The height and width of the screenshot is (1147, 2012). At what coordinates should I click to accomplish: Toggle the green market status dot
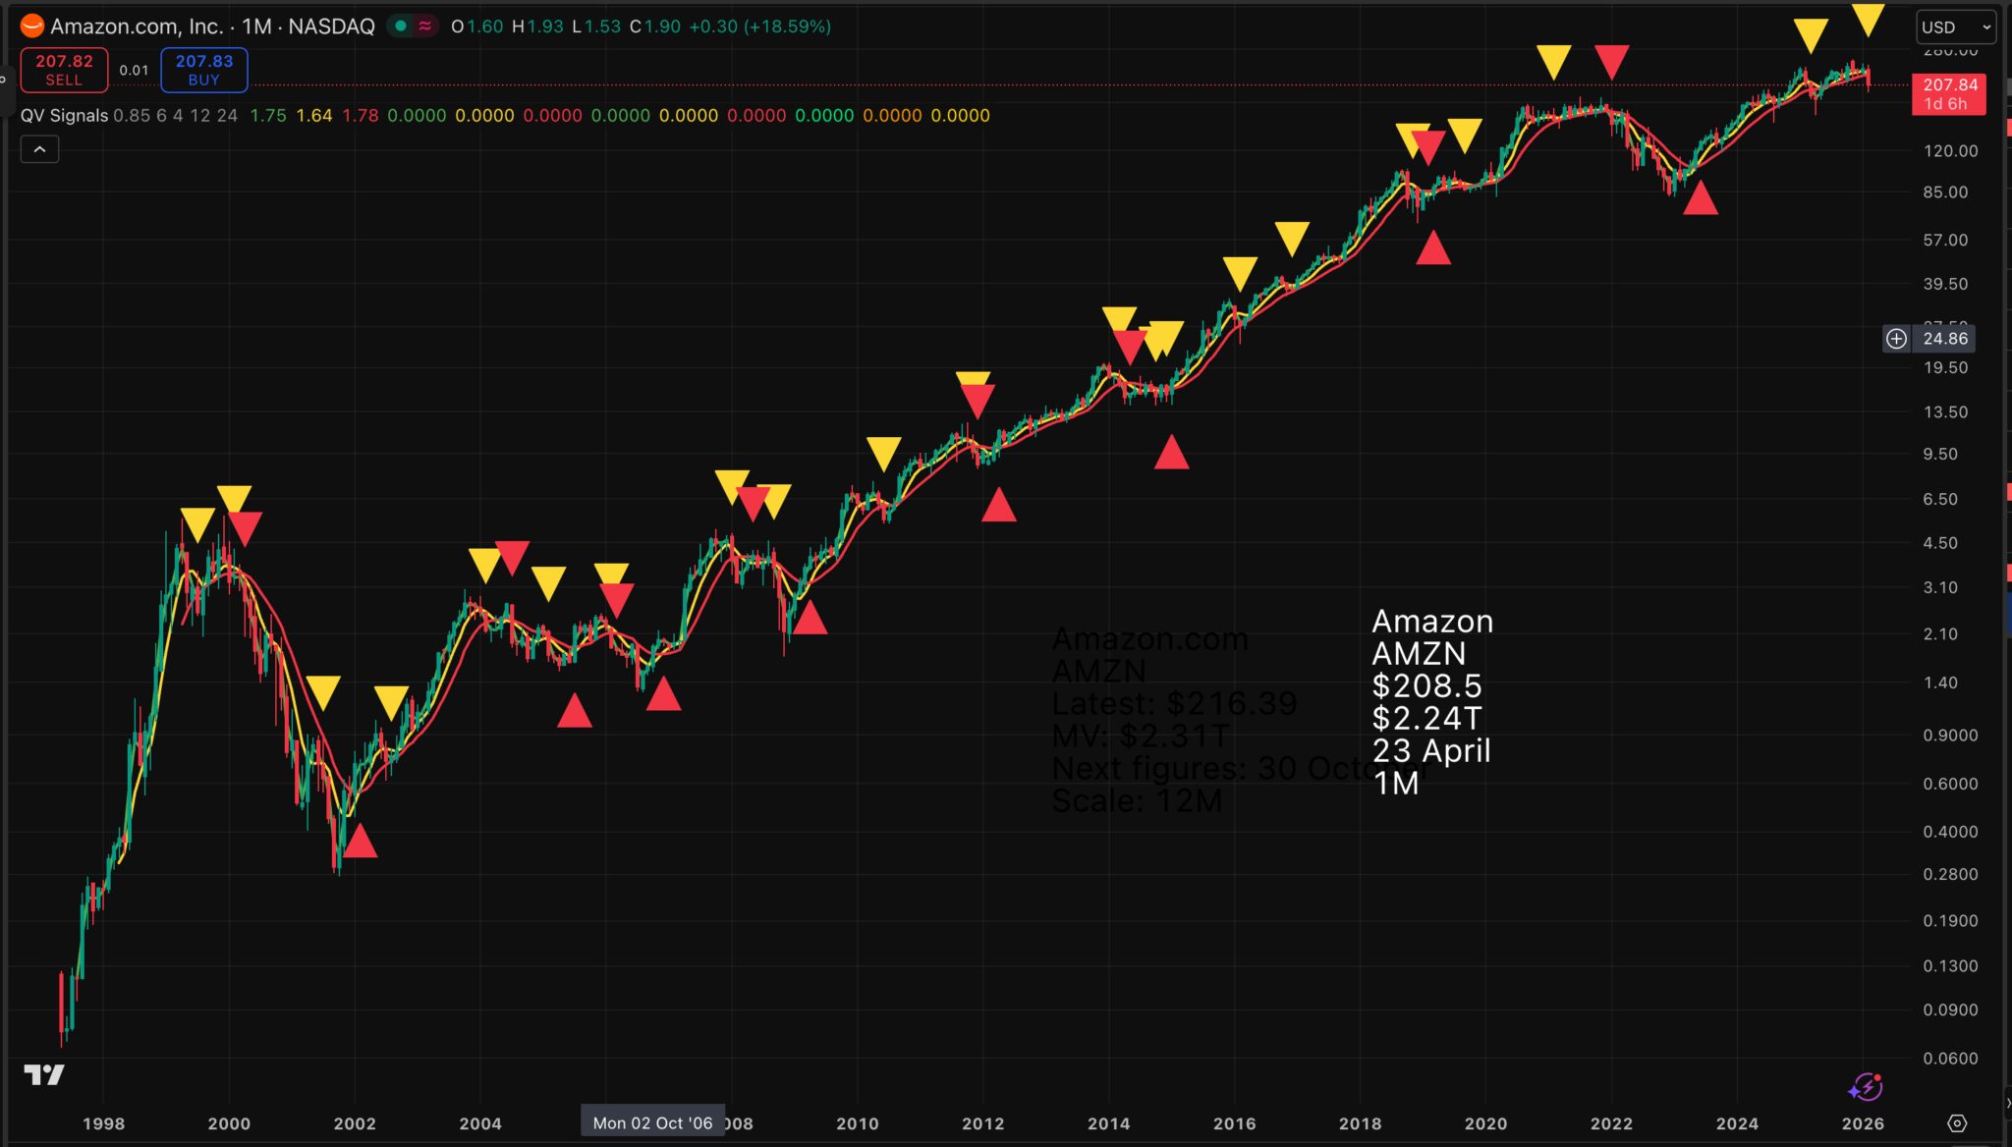pyautogui.click(x=401, y=27)
